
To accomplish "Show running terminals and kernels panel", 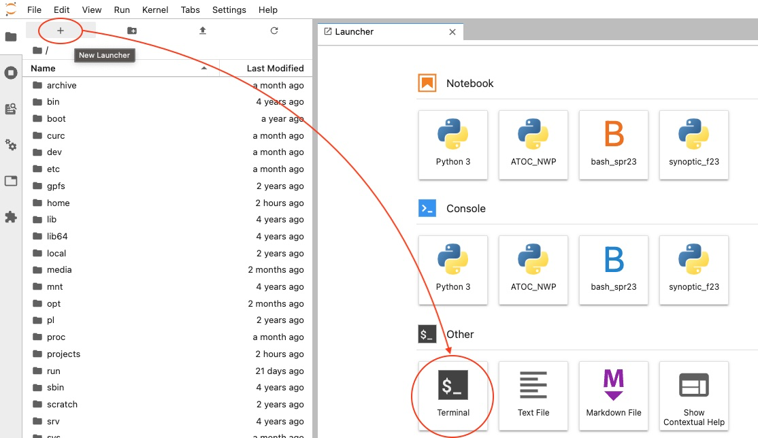I will point(11,73).
